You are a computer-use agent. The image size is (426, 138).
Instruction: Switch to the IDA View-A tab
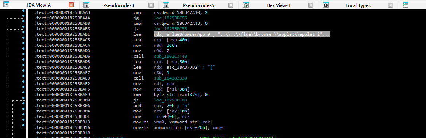(x=39, y=5)
